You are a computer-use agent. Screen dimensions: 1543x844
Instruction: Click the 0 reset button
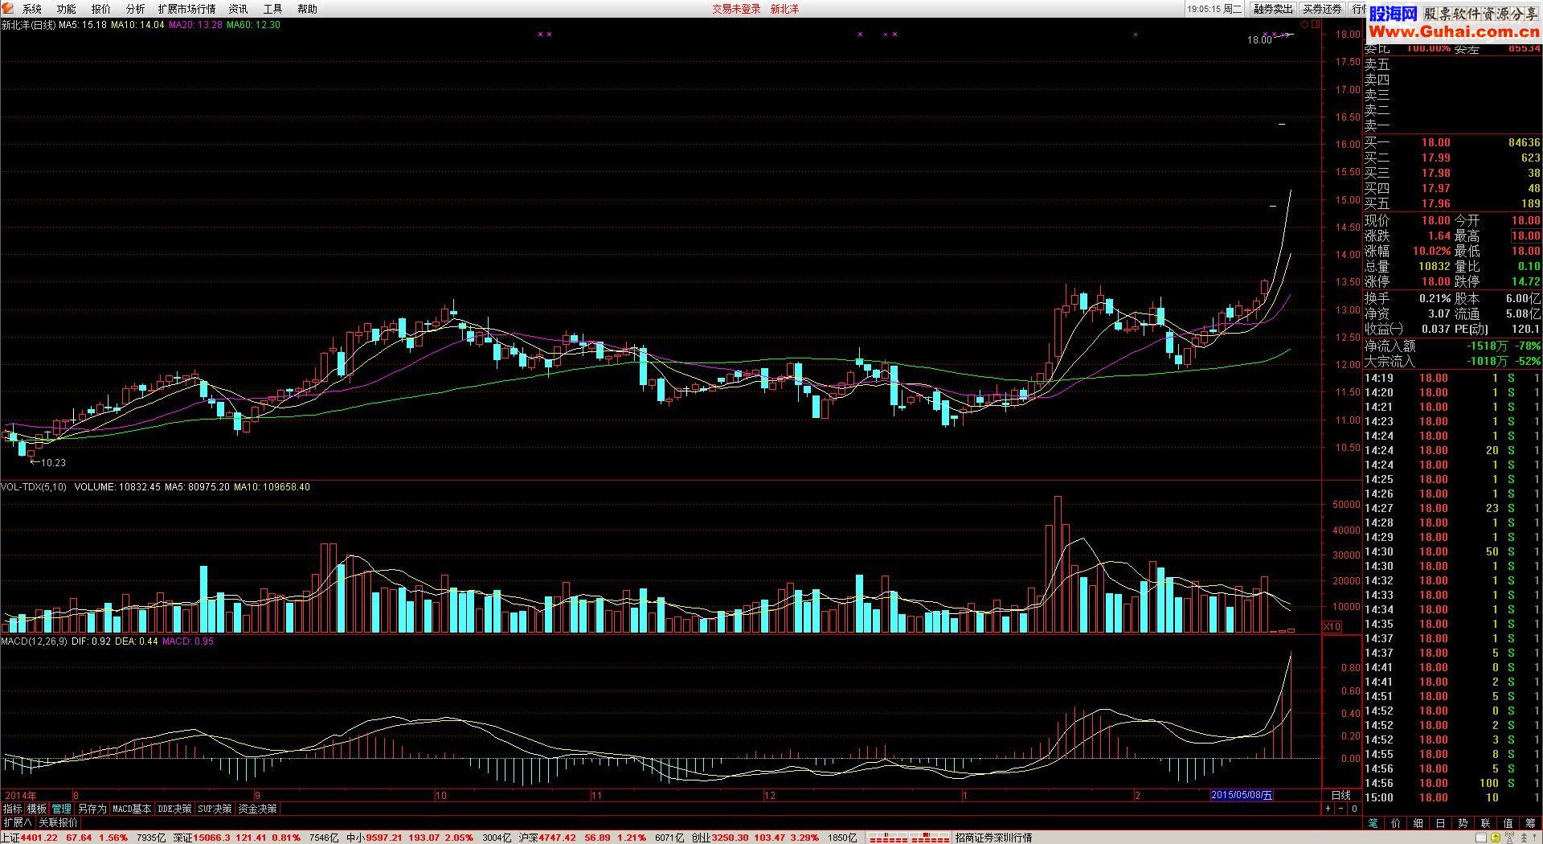tap(1354, 809)
